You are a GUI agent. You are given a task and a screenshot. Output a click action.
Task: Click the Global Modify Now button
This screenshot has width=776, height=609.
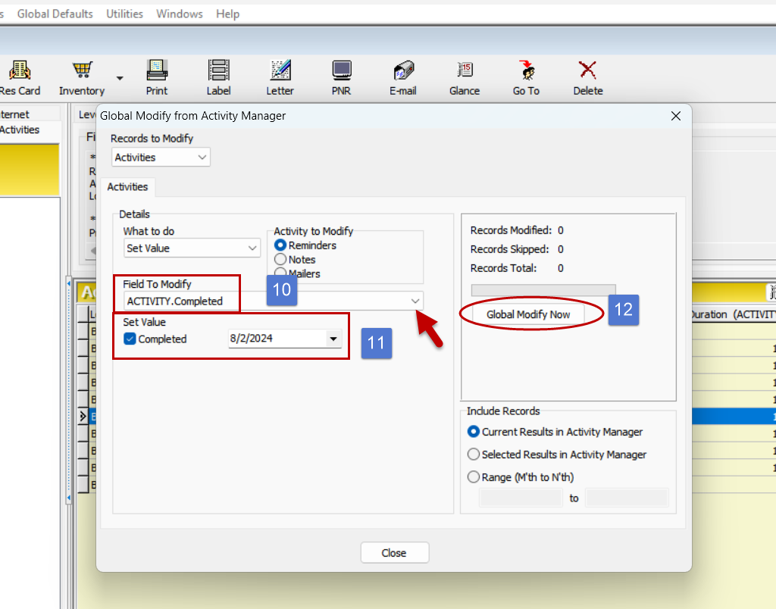click(528, 314)
